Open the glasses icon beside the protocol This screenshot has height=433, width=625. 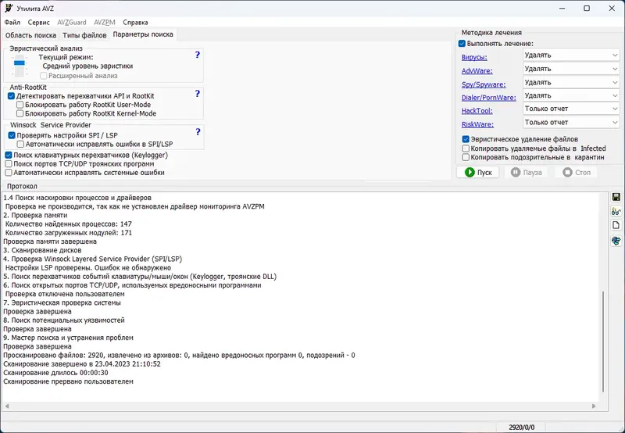pos(616,211)
